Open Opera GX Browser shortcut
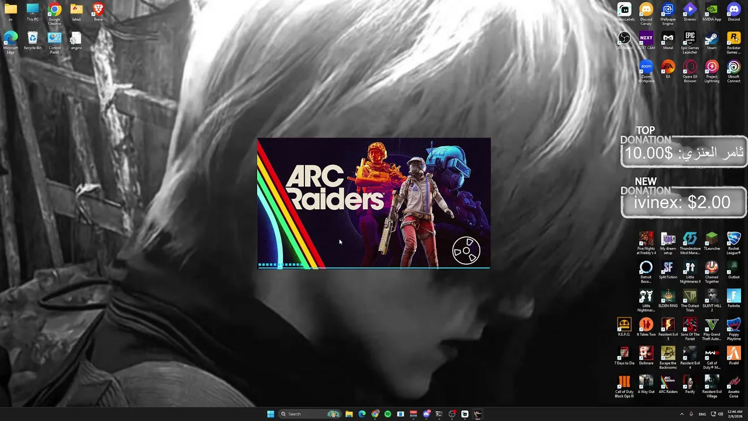748x421 pixels. pos(690,72)
